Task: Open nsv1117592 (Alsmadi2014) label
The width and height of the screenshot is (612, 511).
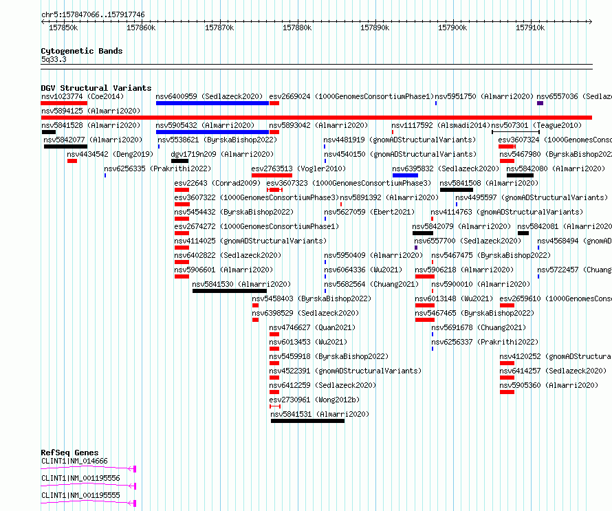Action: pyautogui.click(x=441, y=125)
